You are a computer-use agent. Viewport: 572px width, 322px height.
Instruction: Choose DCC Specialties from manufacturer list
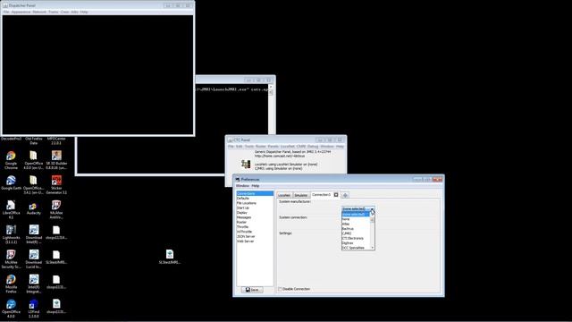(356, 248)
